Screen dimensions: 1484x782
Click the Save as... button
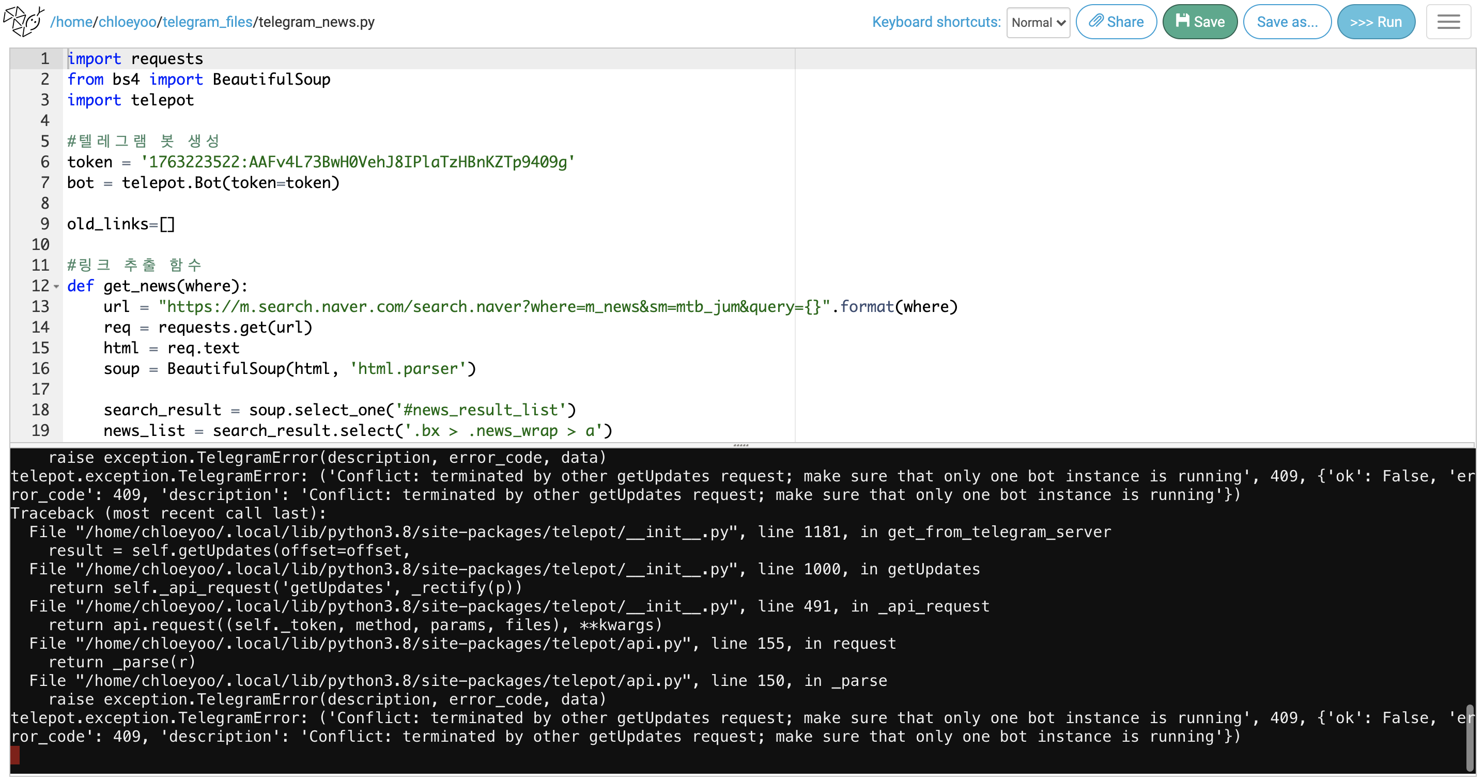pos(1287,22)
